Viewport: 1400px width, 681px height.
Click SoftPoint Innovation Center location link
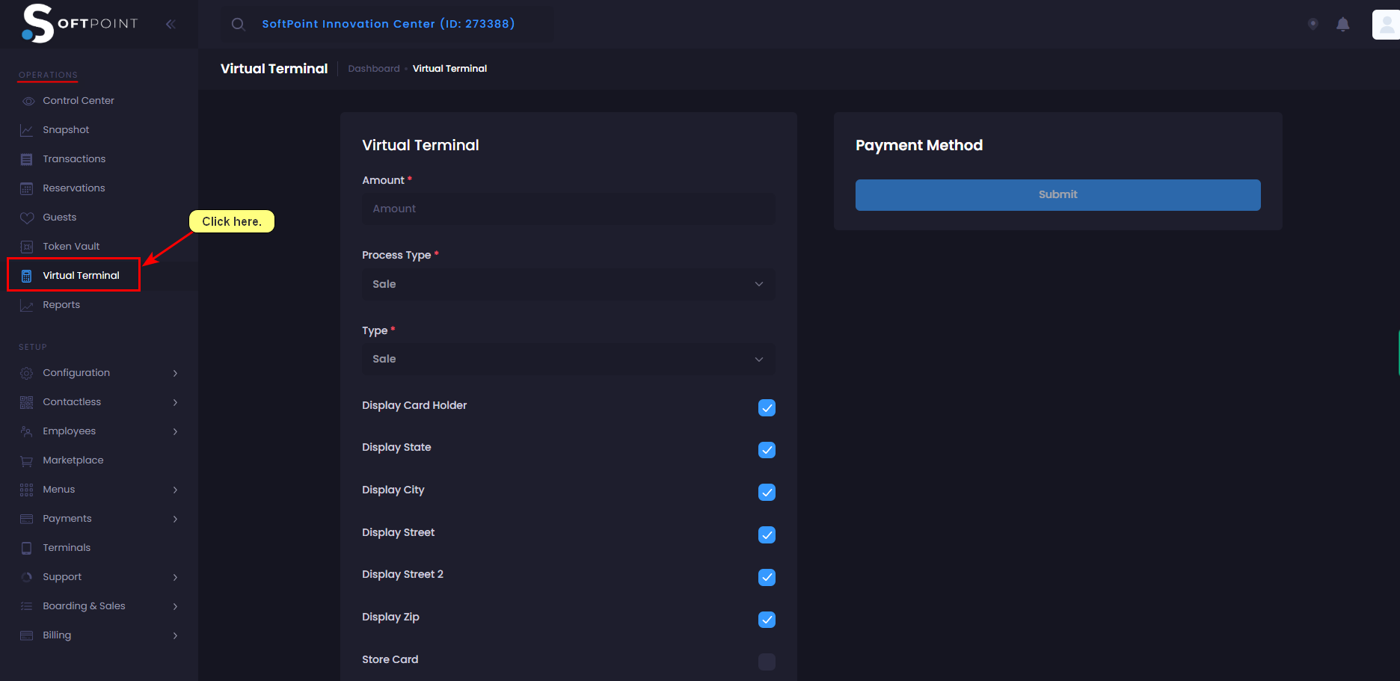388,24
